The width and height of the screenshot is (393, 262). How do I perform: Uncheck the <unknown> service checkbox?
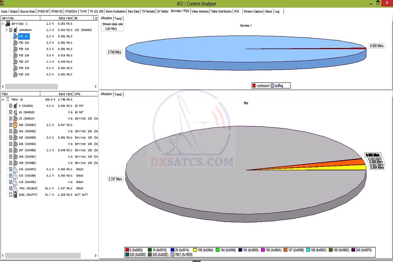pos(10,30)
